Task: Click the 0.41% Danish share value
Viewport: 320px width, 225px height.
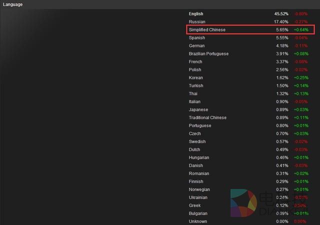Action: tap(282, 165)
